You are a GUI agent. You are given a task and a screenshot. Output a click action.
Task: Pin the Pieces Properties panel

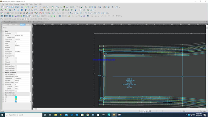click(x=28, y=22)
